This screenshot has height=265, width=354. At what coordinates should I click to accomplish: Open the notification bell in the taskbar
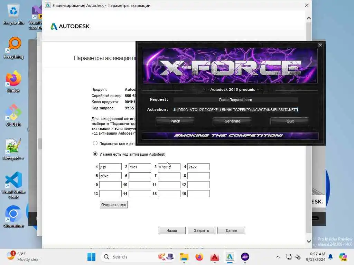pos(330,257)
